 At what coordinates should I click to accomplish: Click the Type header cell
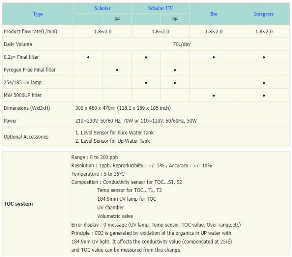[38, 14]
